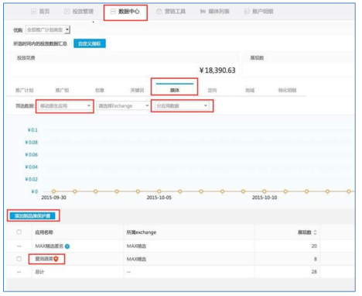Sort by the 展现数 column arrows
Image resolution: width=362 pixels, height=296 pixels.
[x=315, y=232]
